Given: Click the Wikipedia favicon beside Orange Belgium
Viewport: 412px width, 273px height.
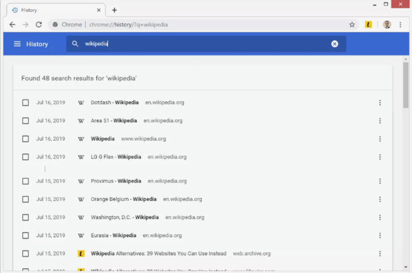Looking at the screenshot, I should tap(81, 200).
